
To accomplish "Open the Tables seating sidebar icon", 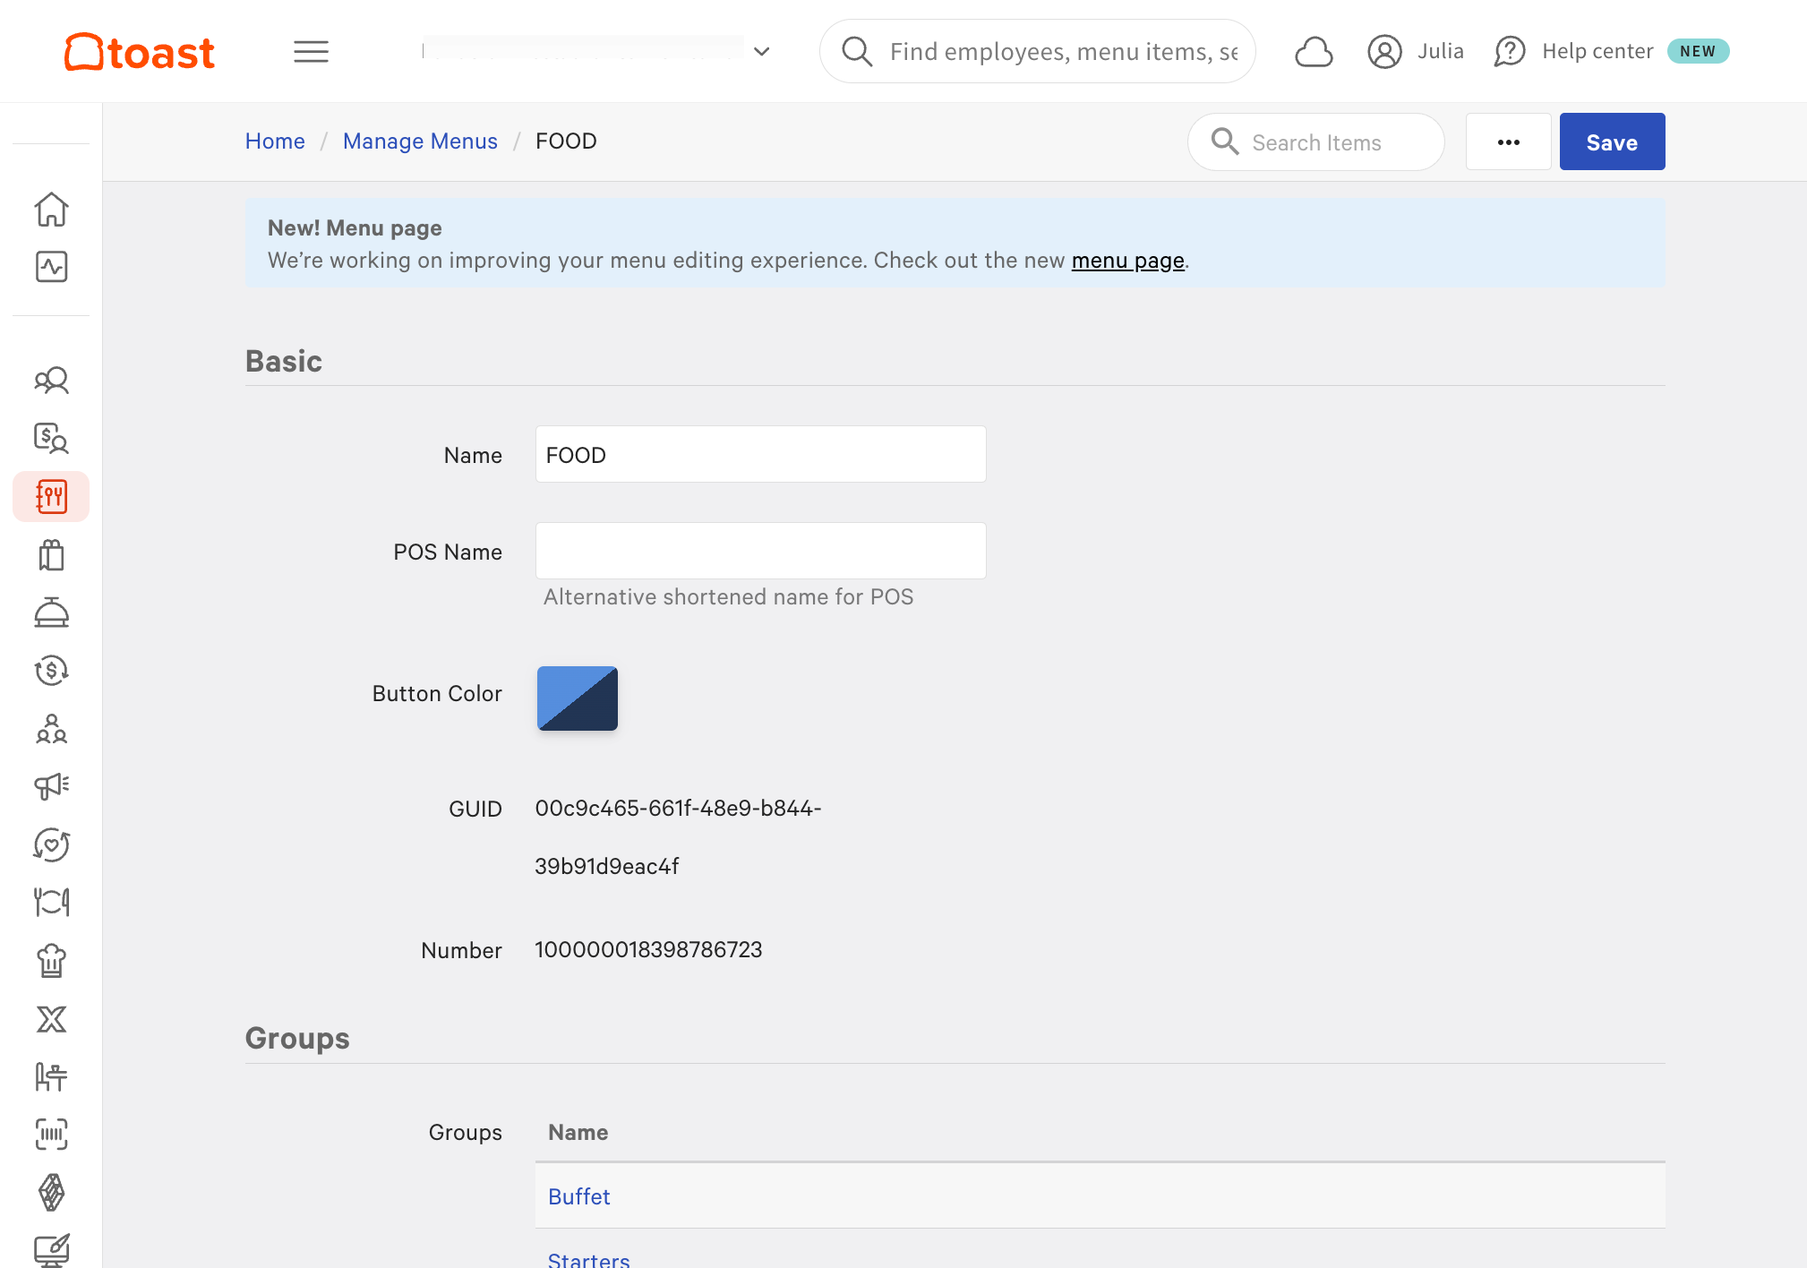I will tap(51, 1076).
